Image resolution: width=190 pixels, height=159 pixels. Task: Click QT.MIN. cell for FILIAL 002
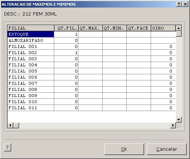115,53
